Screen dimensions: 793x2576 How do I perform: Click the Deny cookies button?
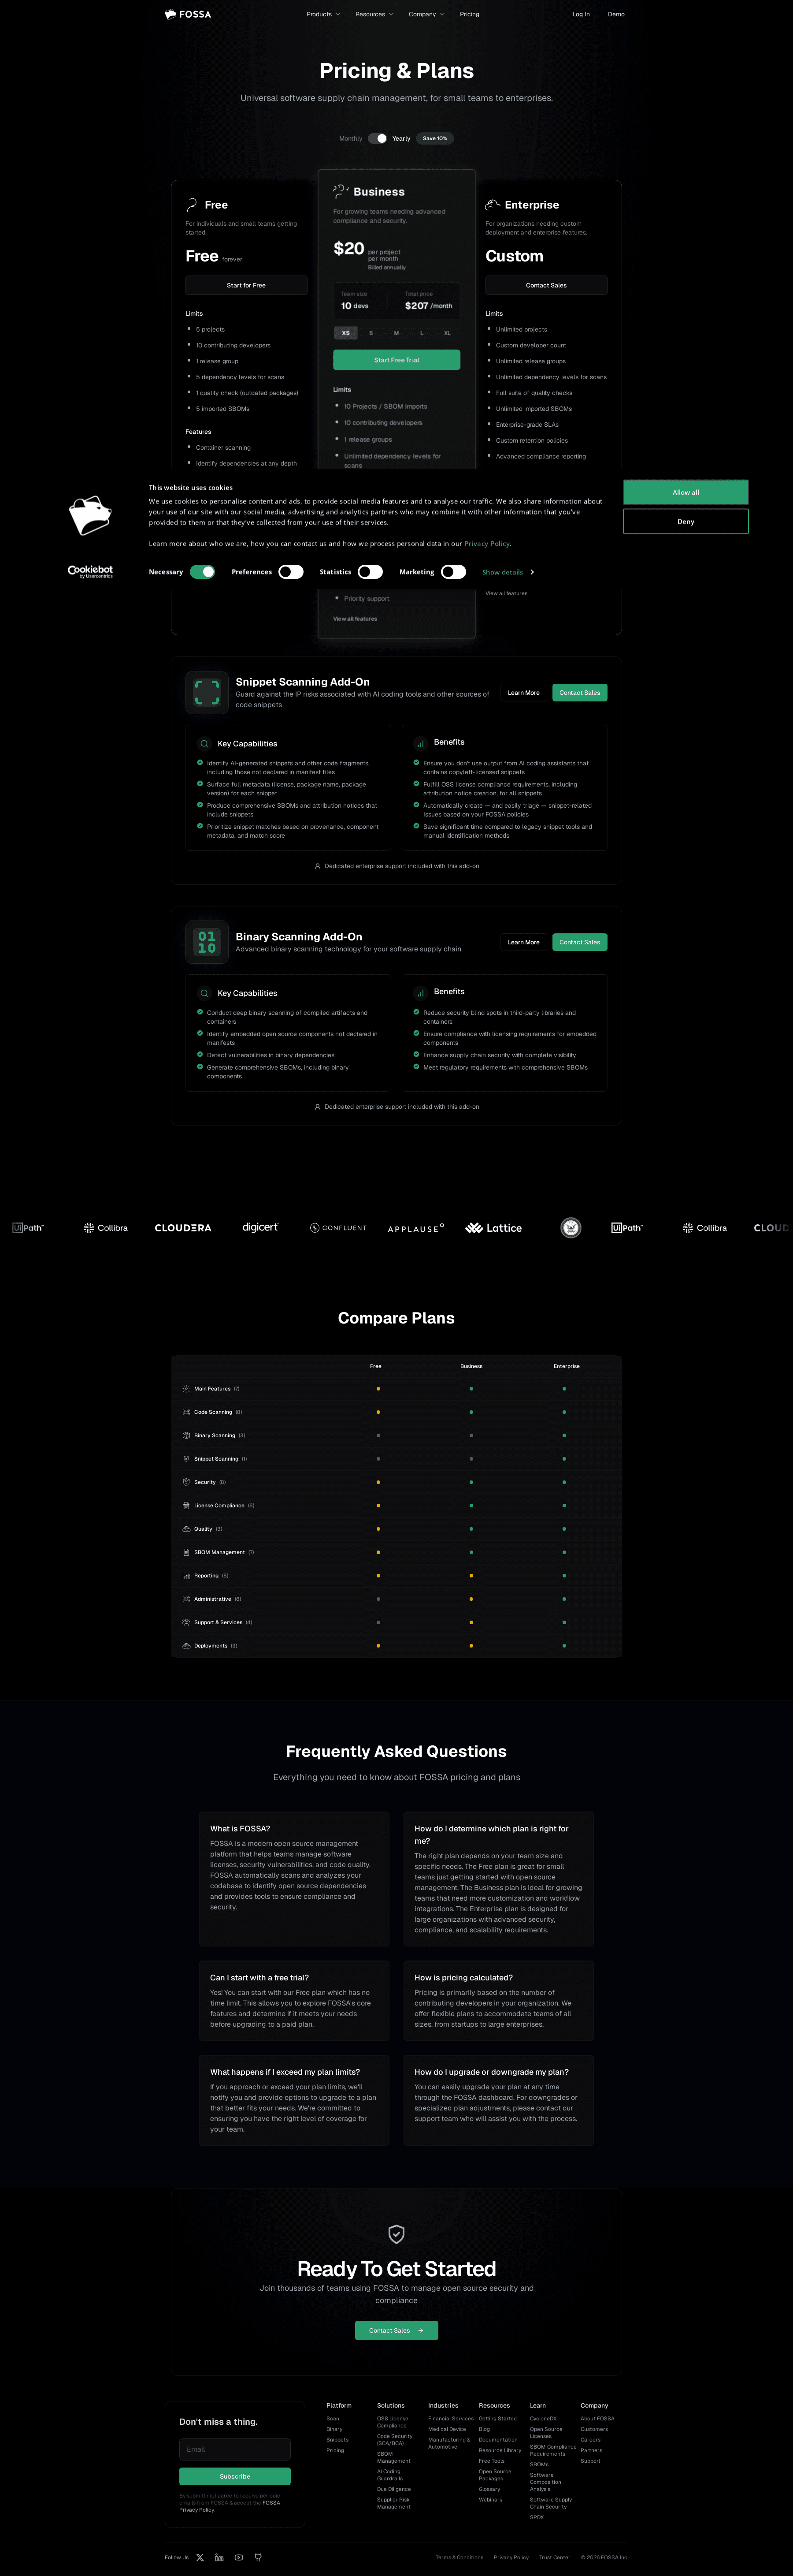pyautogui.click(x=685, y=521)
